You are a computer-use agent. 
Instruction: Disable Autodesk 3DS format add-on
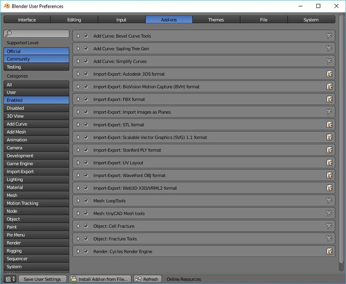click(x=86, y=74)
